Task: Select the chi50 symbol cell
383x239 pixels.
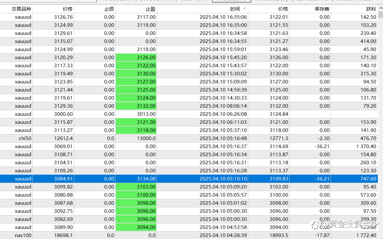Action: [x=25, y=138]
